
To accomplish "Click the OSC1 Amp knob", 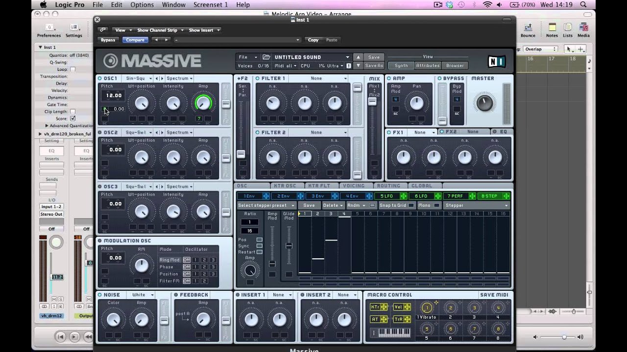I will (203, 103).
